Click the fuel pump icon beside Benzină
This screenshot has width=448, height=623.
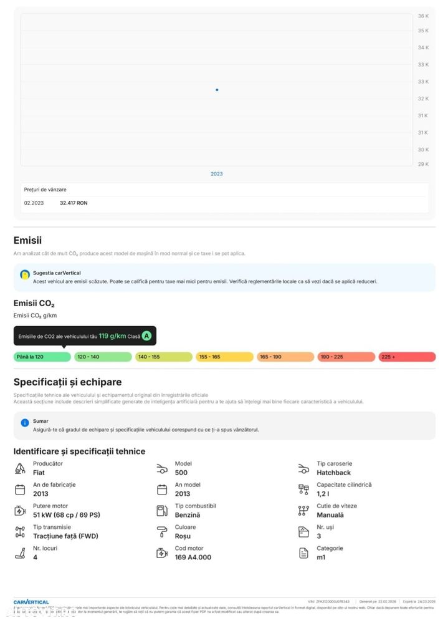tap(162, 511)
